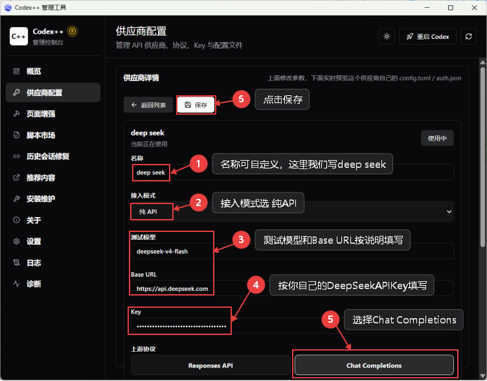Click the 上游协议 label
This screenshot has width=487, height=381.
(x=143, y=349)
